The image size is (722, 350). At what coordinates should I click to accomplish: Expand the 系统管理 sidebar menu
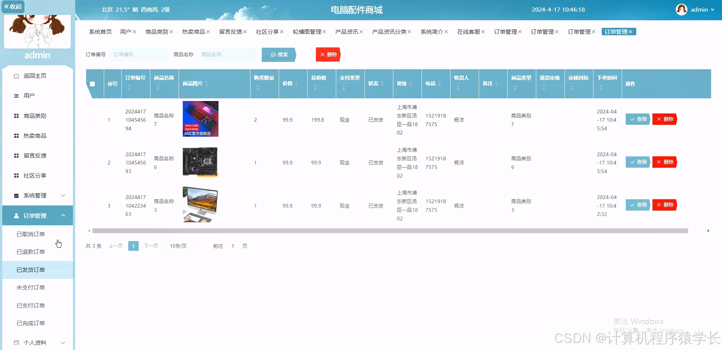point(63,195)
